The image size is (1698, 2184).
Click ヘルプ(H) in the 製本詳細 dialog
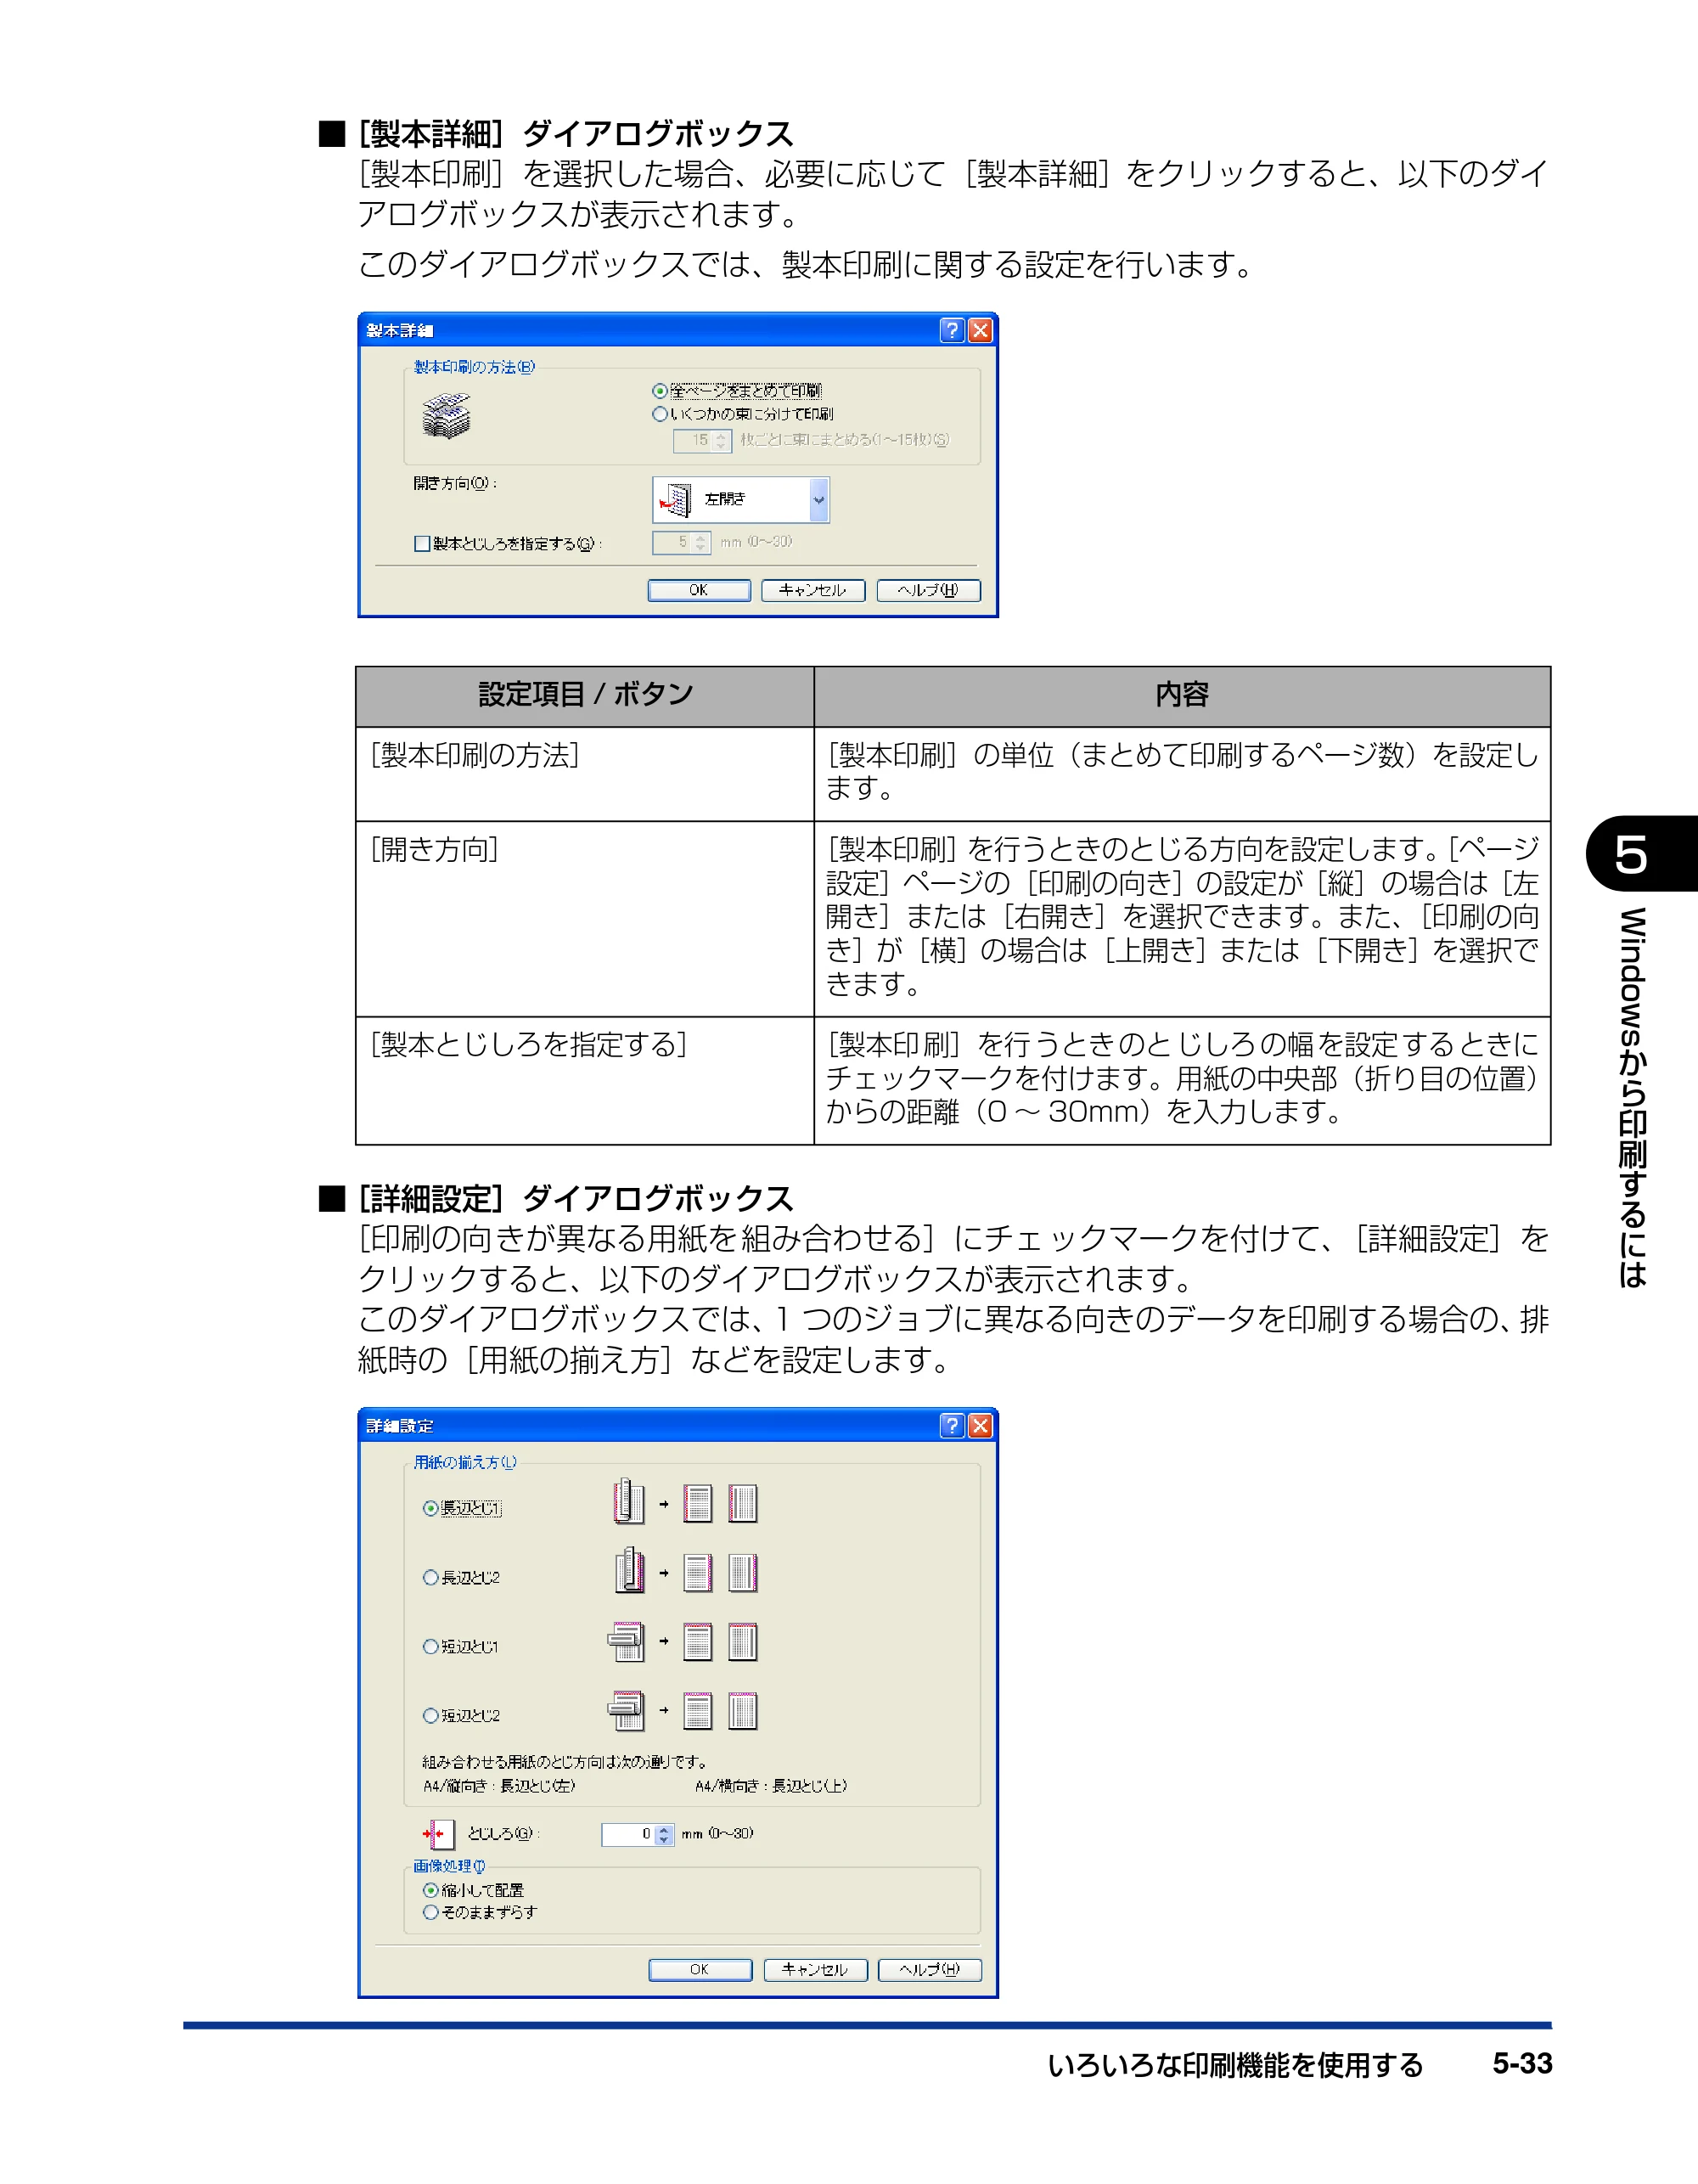(x=928, y=591)
